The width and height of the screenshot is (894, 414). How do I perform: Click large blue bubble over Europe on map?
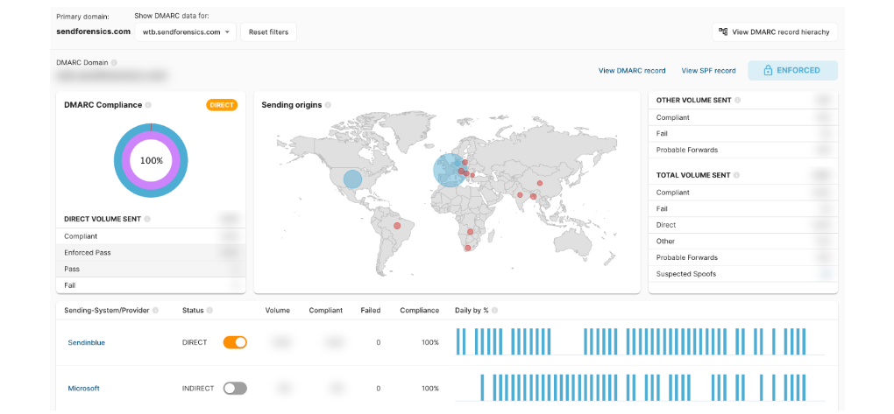tap(450, 171)
